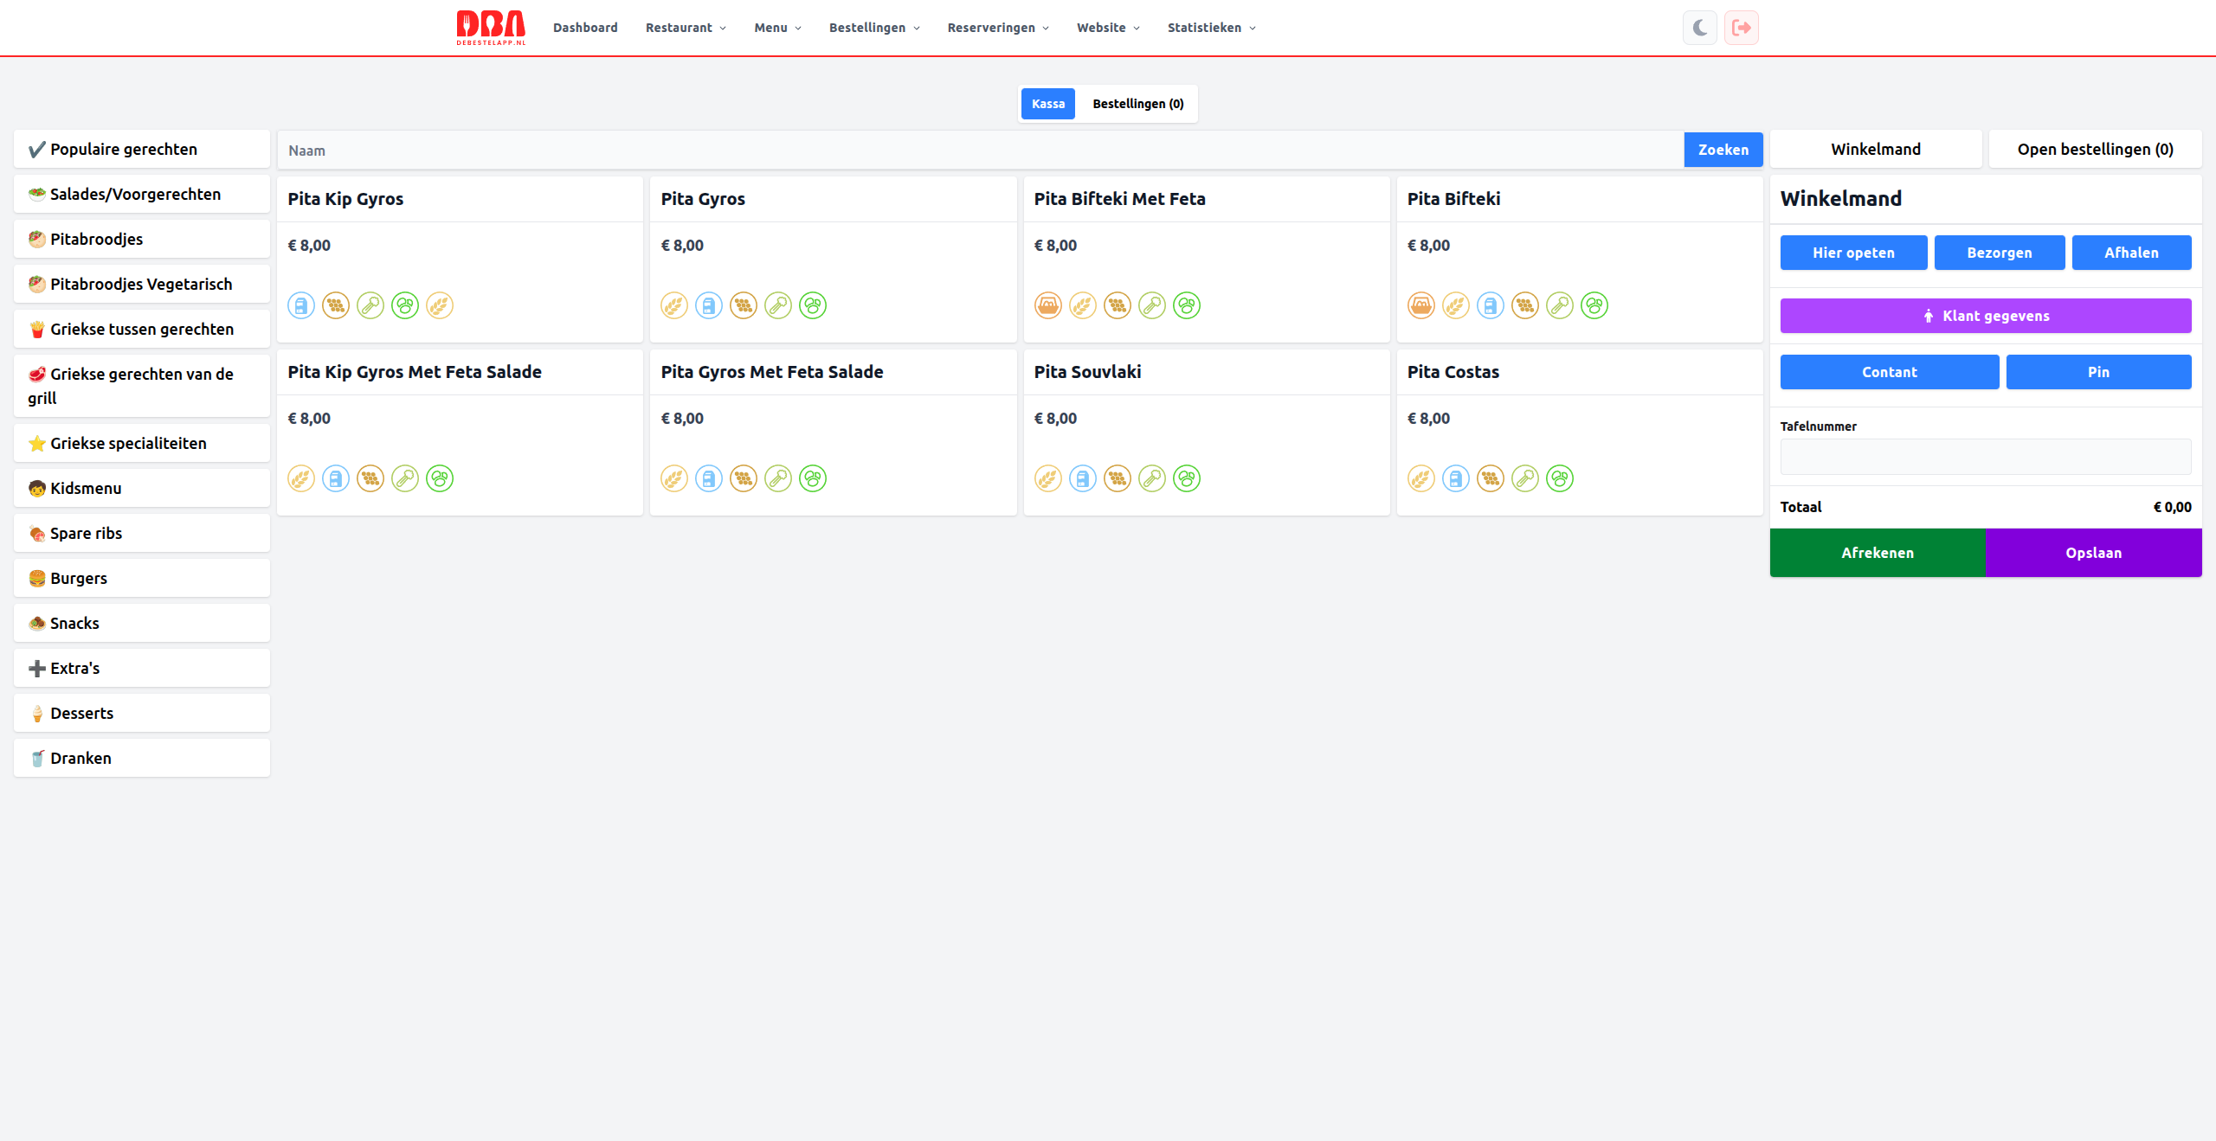This screenshot has height=1141, width=2216.
Task: Switch to the Kassa tab
Action: 1048,104
